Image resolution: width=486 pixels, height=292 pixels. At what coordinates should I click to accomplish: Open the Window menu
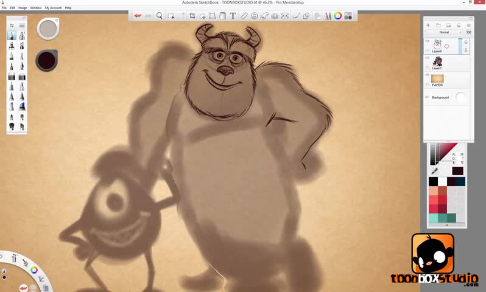pyautogui.click(x=36, y=8)
